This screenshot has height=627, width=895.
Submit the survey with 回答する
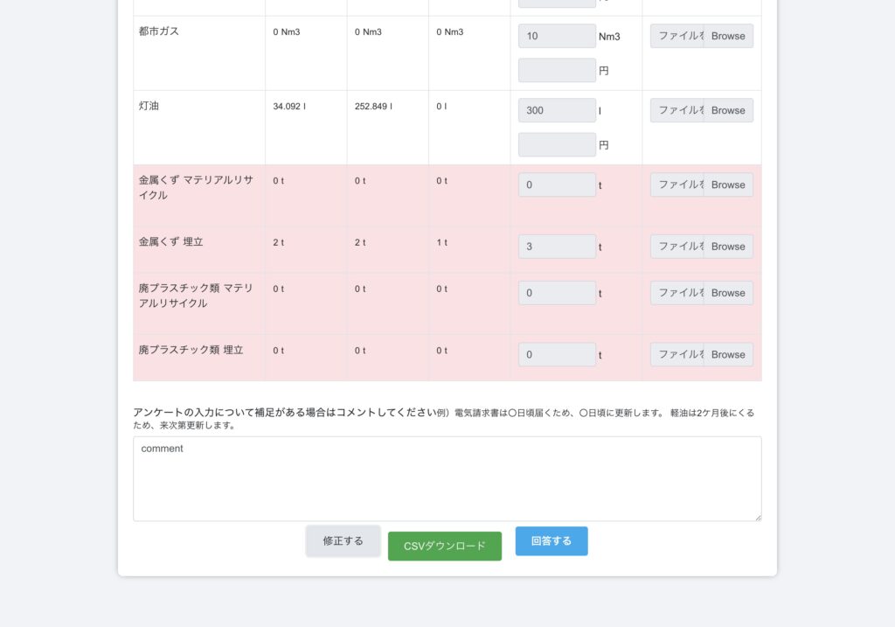click(551, 540)
